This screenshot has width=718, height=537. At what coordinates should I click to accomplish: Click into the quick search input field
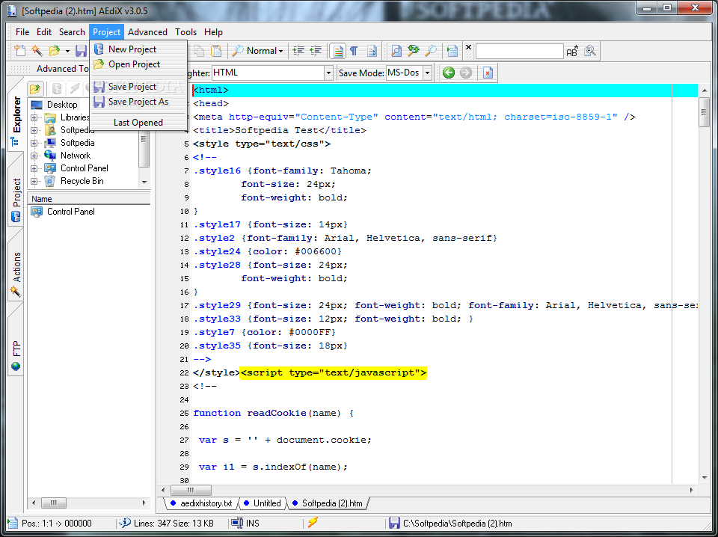[519, 52]
